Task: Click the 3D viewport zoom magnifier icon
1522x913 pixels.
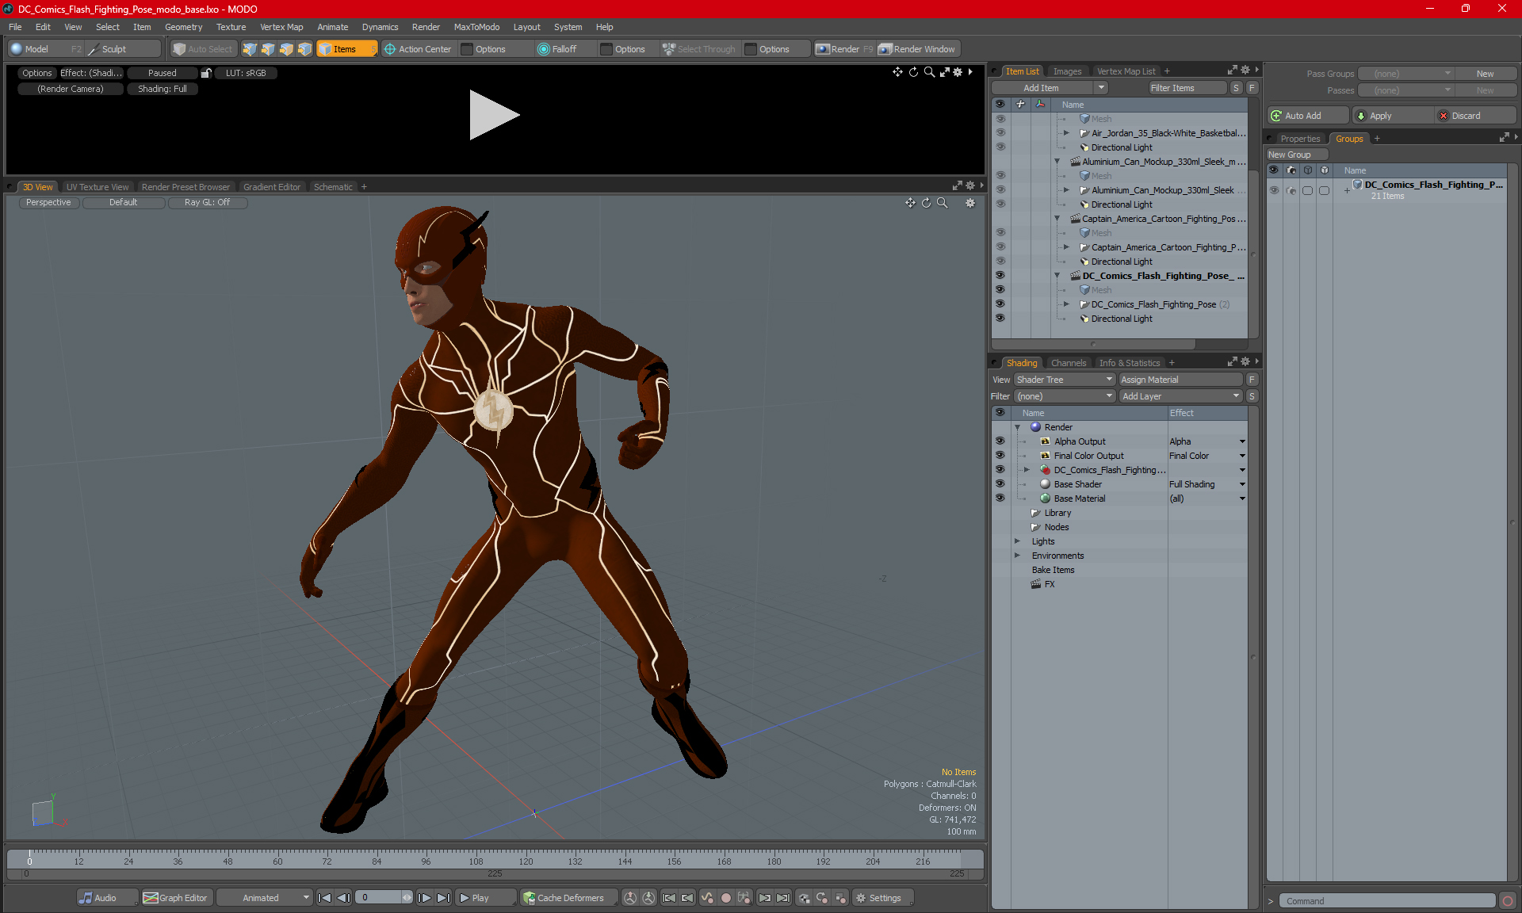Action: point(943,203)
